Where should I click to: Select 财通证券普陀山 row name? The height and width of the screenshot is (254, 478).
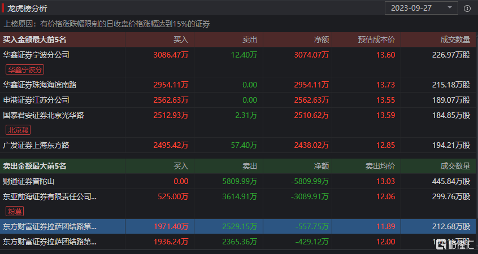click(29, 181)
